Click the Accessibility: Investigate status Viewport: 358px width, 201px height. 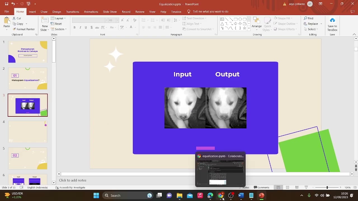[70, 187]
